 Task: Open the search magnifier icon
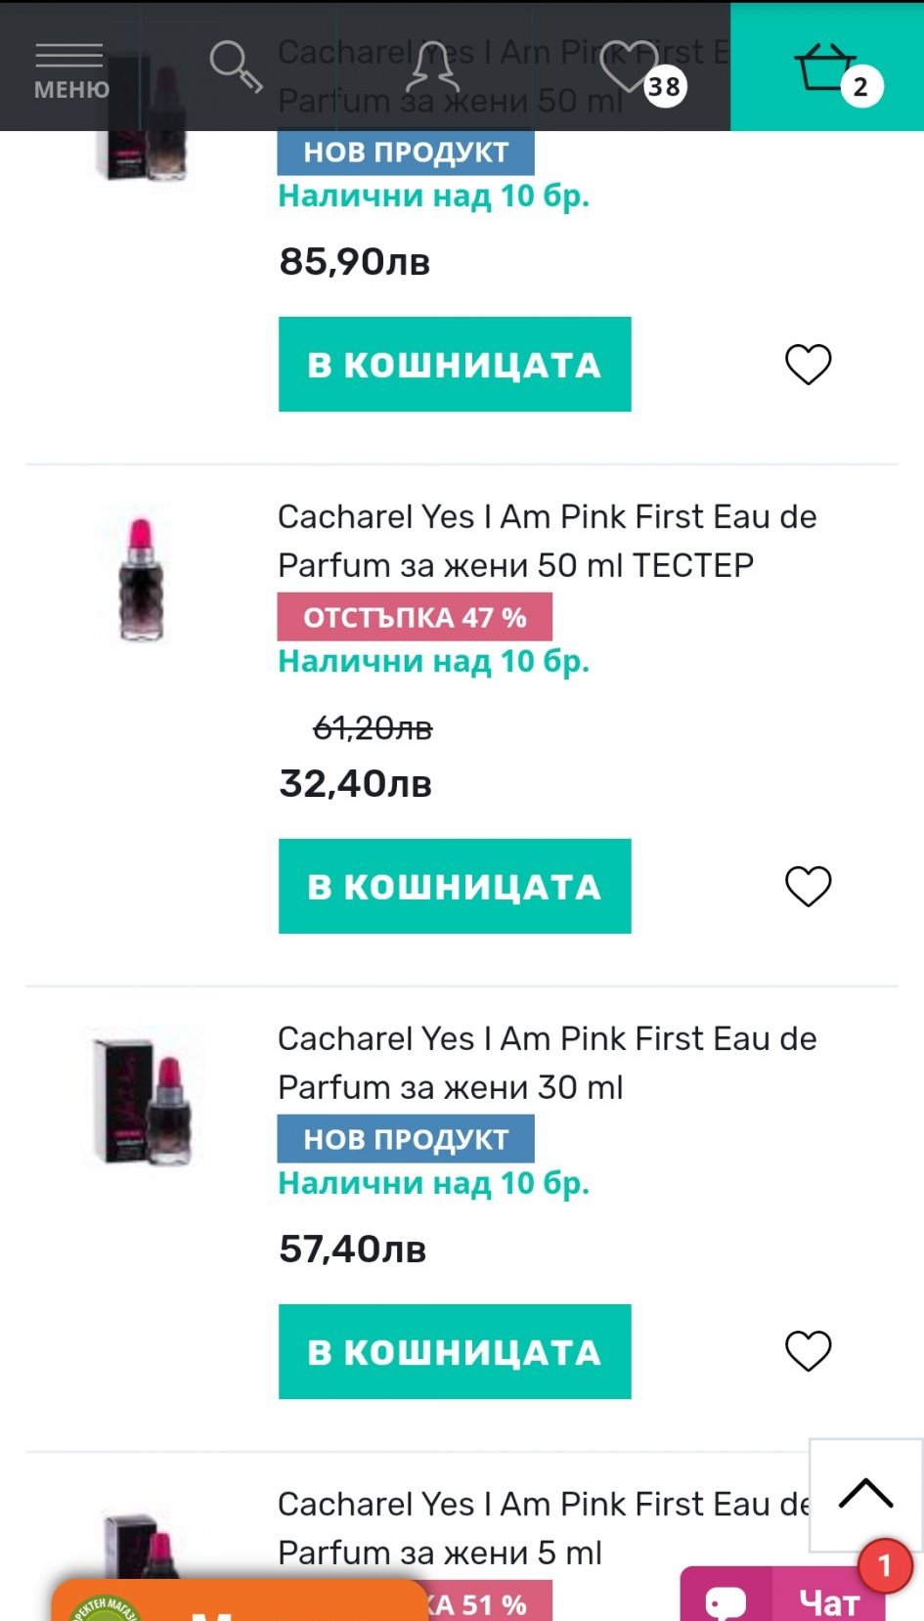[x=235, y=66]
